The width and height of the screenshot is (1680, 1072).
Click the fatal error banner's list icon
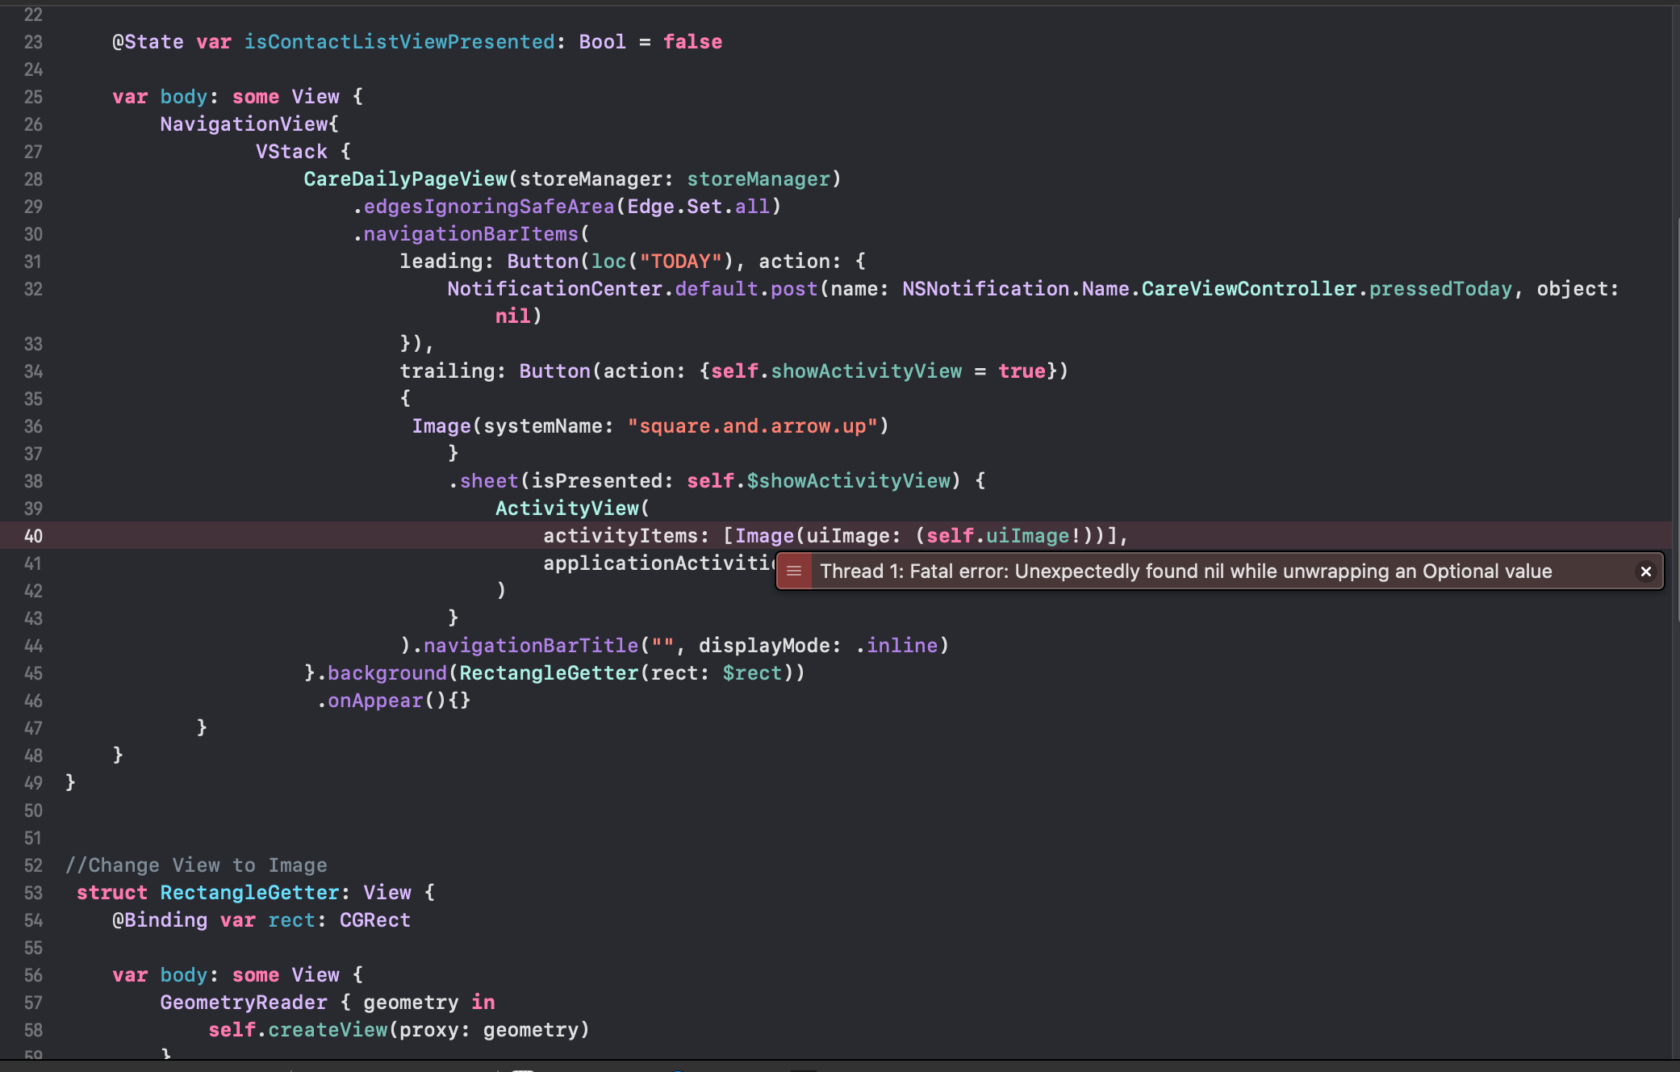[x=794, y=572]
